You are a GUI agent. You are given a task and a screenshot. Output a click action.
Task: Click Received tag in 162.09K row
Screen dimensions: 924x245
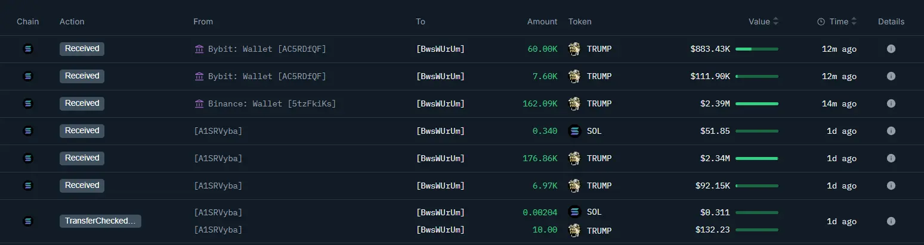point(82,103)
